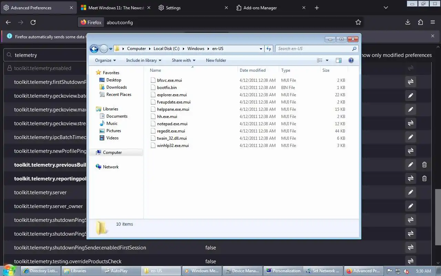The width and height of the screenshot is (441, 276).
Task: Select Downloads in Favorites pane
Action: coord(116,87)
